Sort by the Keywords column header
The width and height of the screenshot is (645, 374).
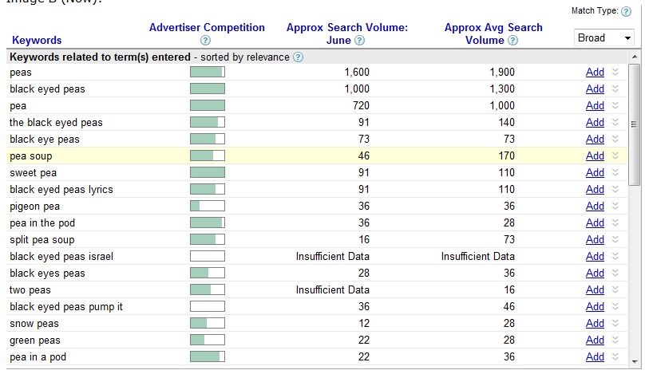click(37, 41)
